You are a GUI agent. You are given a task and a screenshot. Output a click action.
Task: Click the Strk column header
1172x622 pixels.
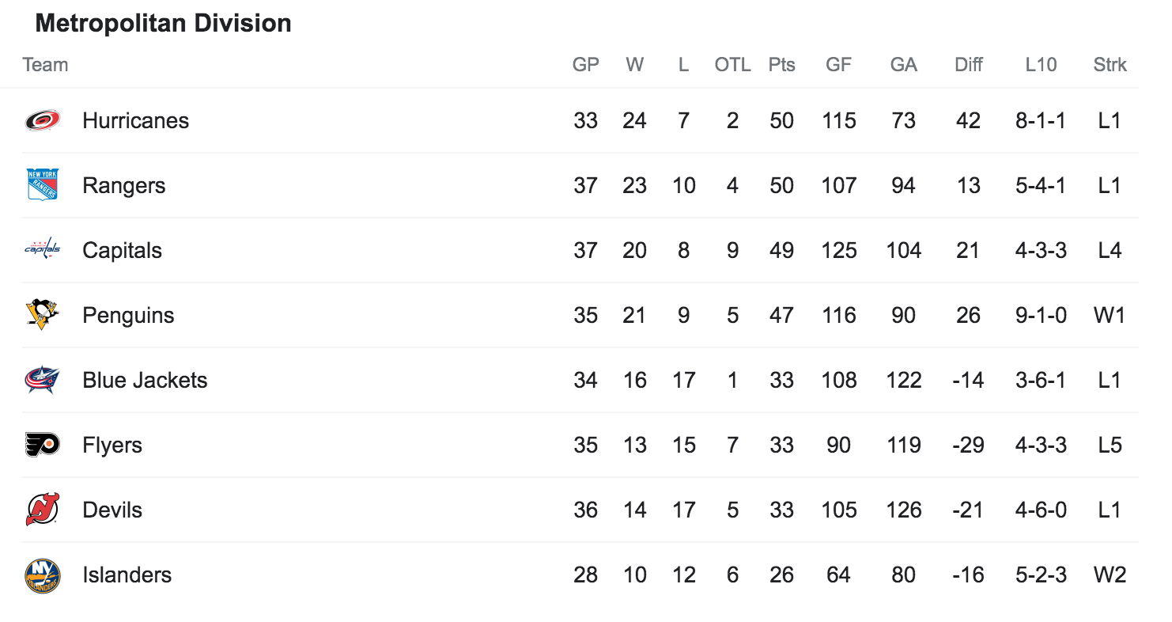pyautogui.click(x=1110, y=65)
